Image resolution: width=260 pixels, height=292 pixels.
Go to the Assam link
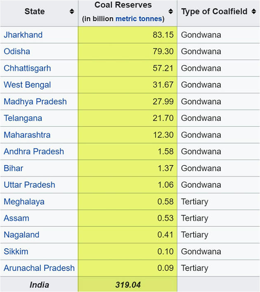17,218
